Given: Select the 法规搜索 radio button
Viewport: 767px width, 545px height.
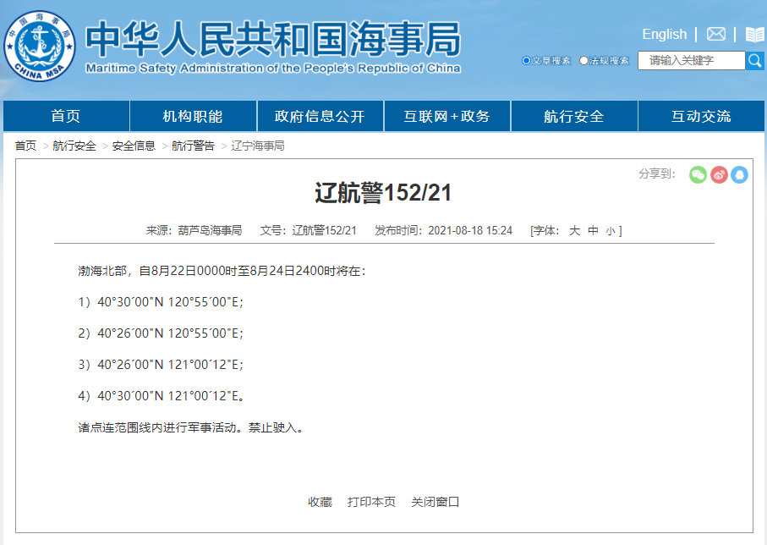Looking at the screenshot, I should [x=583, y=60].
